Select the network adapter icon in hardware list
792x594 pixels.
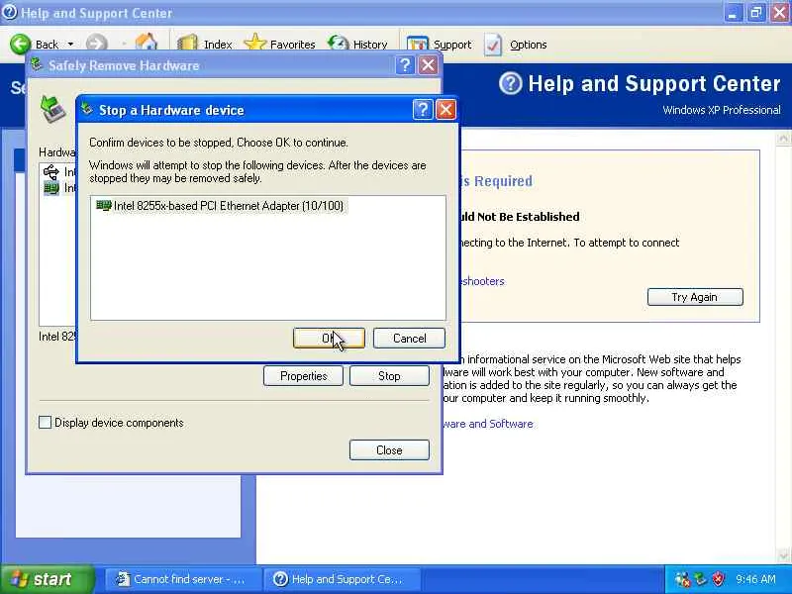pos(51,188)
